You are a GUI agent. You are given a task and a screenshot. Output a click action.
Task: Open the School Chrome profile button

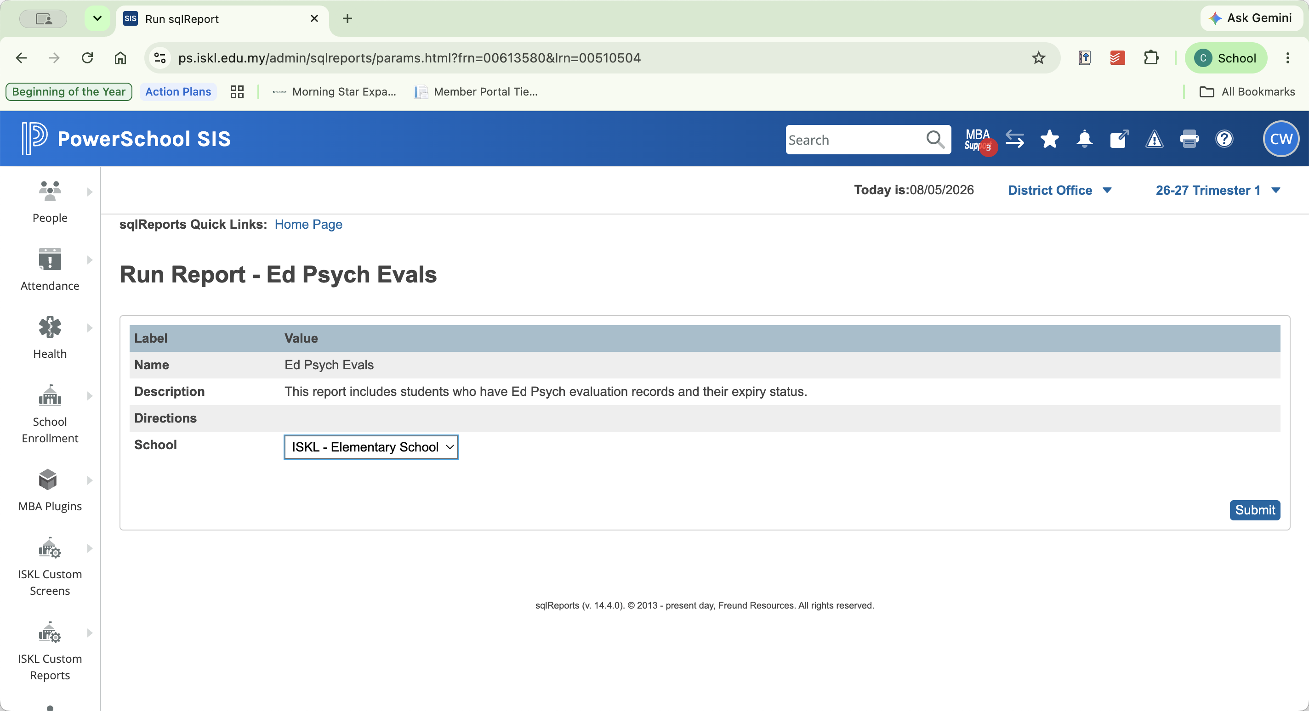pos(1226,58)
